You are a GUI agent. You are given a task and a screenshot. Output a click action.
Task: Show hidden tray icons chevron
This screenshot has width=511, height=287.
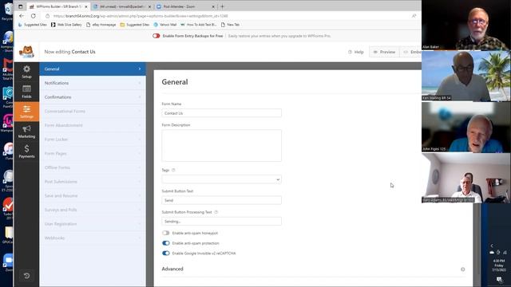[x=492, y=246]
